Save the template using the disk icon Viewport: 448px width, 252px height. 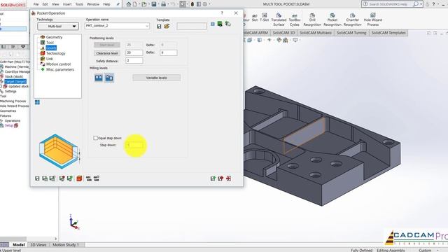[x=159, y=27]
